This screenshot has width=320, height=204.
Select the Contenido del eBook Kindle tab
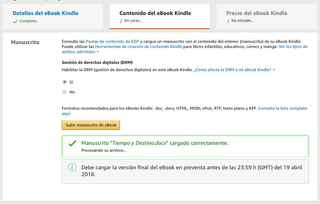click(155, 13)
